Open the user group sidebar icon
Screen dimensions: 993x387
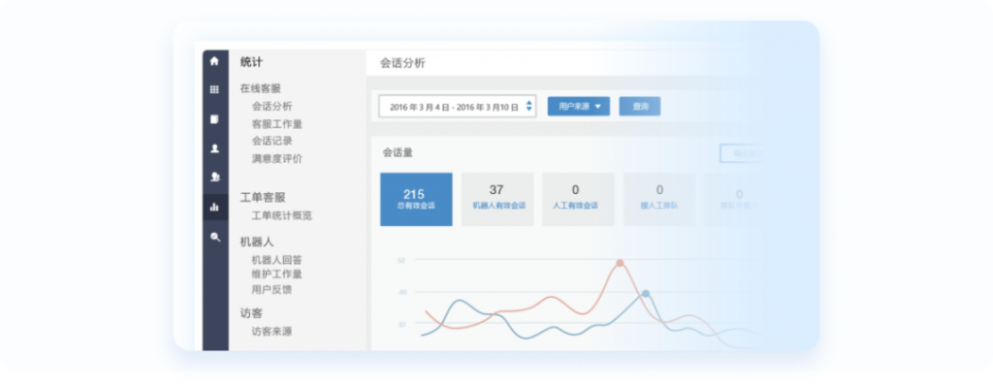[214, 177]
